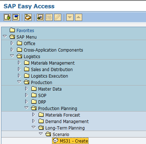The height and width of the screenshot is (144, 146).
Task: Click the Long-Term Planning open-folder icon
Action: [41, 128]
